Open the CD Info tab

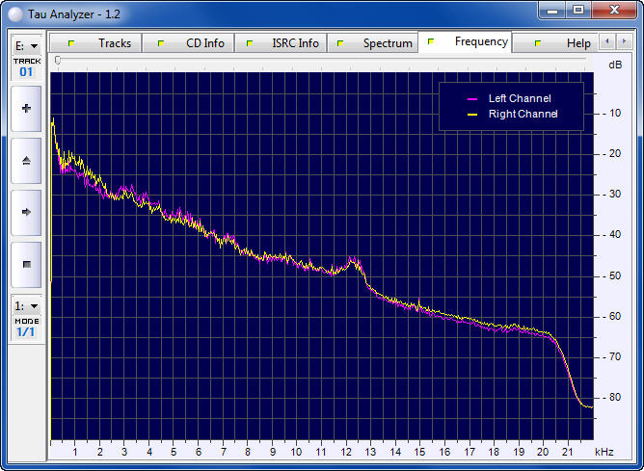(196, 43)
